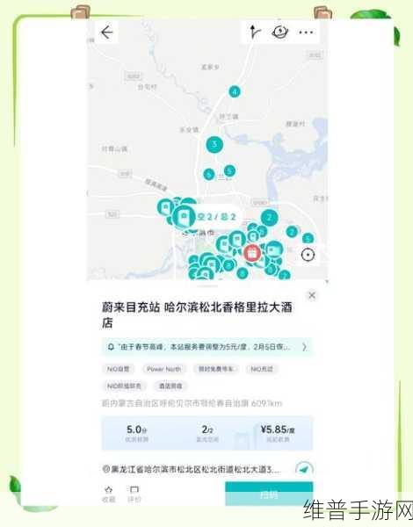Favorite the station with the 收藏 star
Viewport: 413px width, 527px height.
click(109, 494)
